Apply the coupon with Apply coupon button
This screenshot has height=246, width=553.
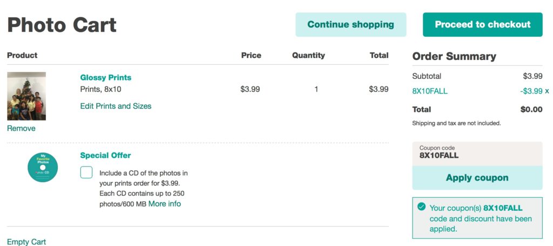[x=477, y=177]
